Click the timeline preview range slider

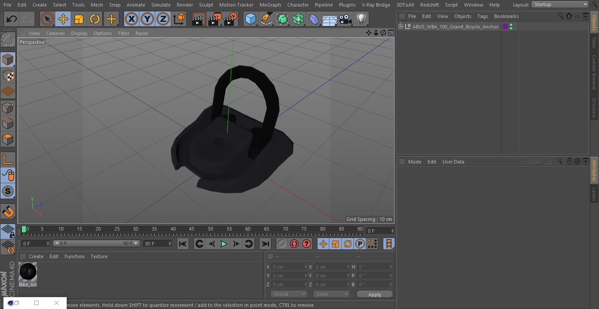(x=96, y=243)
